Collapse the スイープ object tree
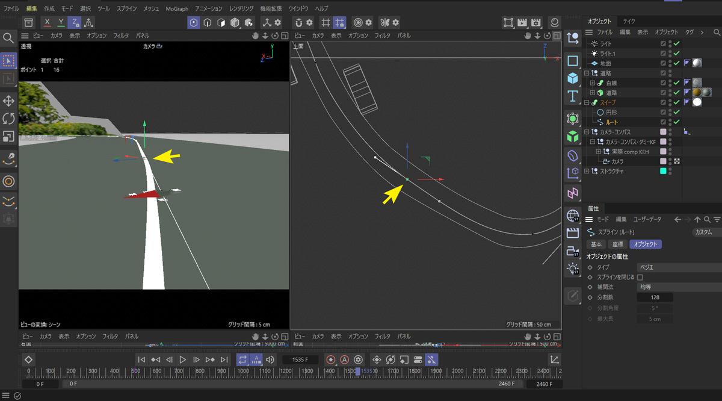Viewport: 722px width, 401px height. [587, 103]
